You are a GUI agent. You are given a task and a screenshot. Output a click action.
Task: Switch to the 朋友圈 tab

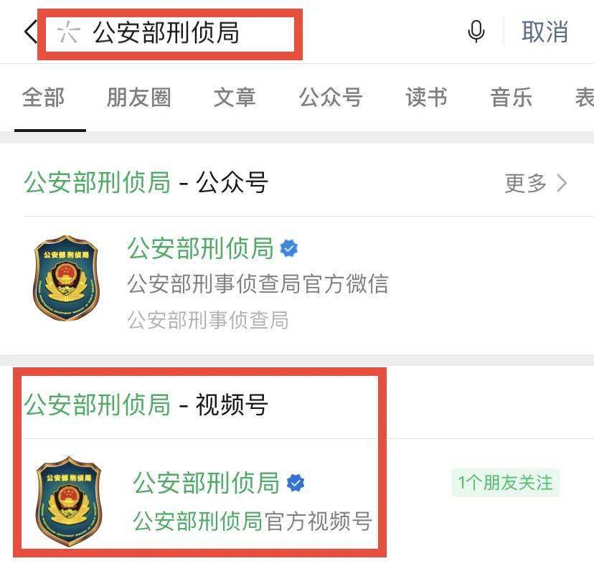(139, 98)
